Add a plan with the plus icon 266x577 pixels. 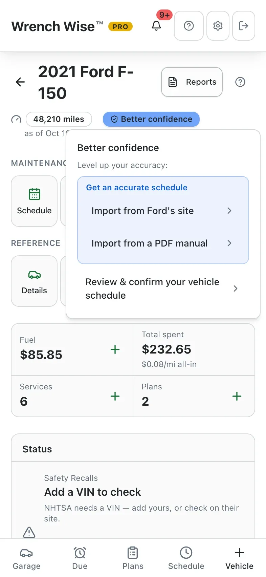pyautogui.click(x=237, y=396)
